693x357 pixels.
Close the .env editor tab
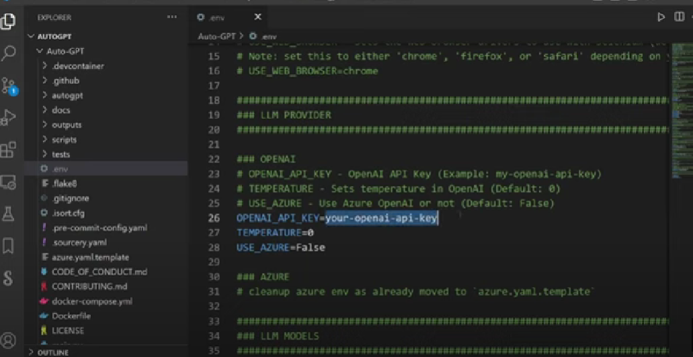[x=257, y=17]
